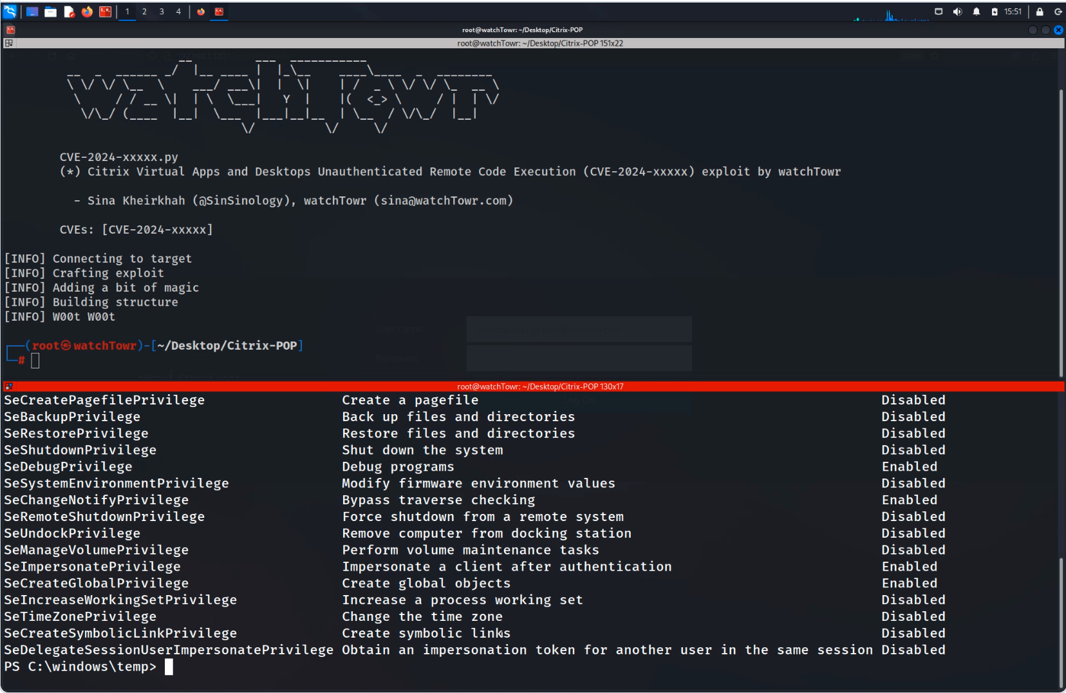The image size is (1066, 693).
Task: Click the SeUndockPrivilege row text
Action: [x=72, y=533]
